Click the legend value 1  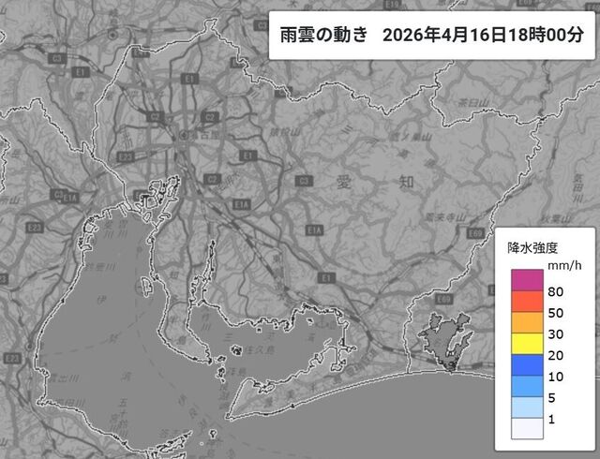point(551,420)
